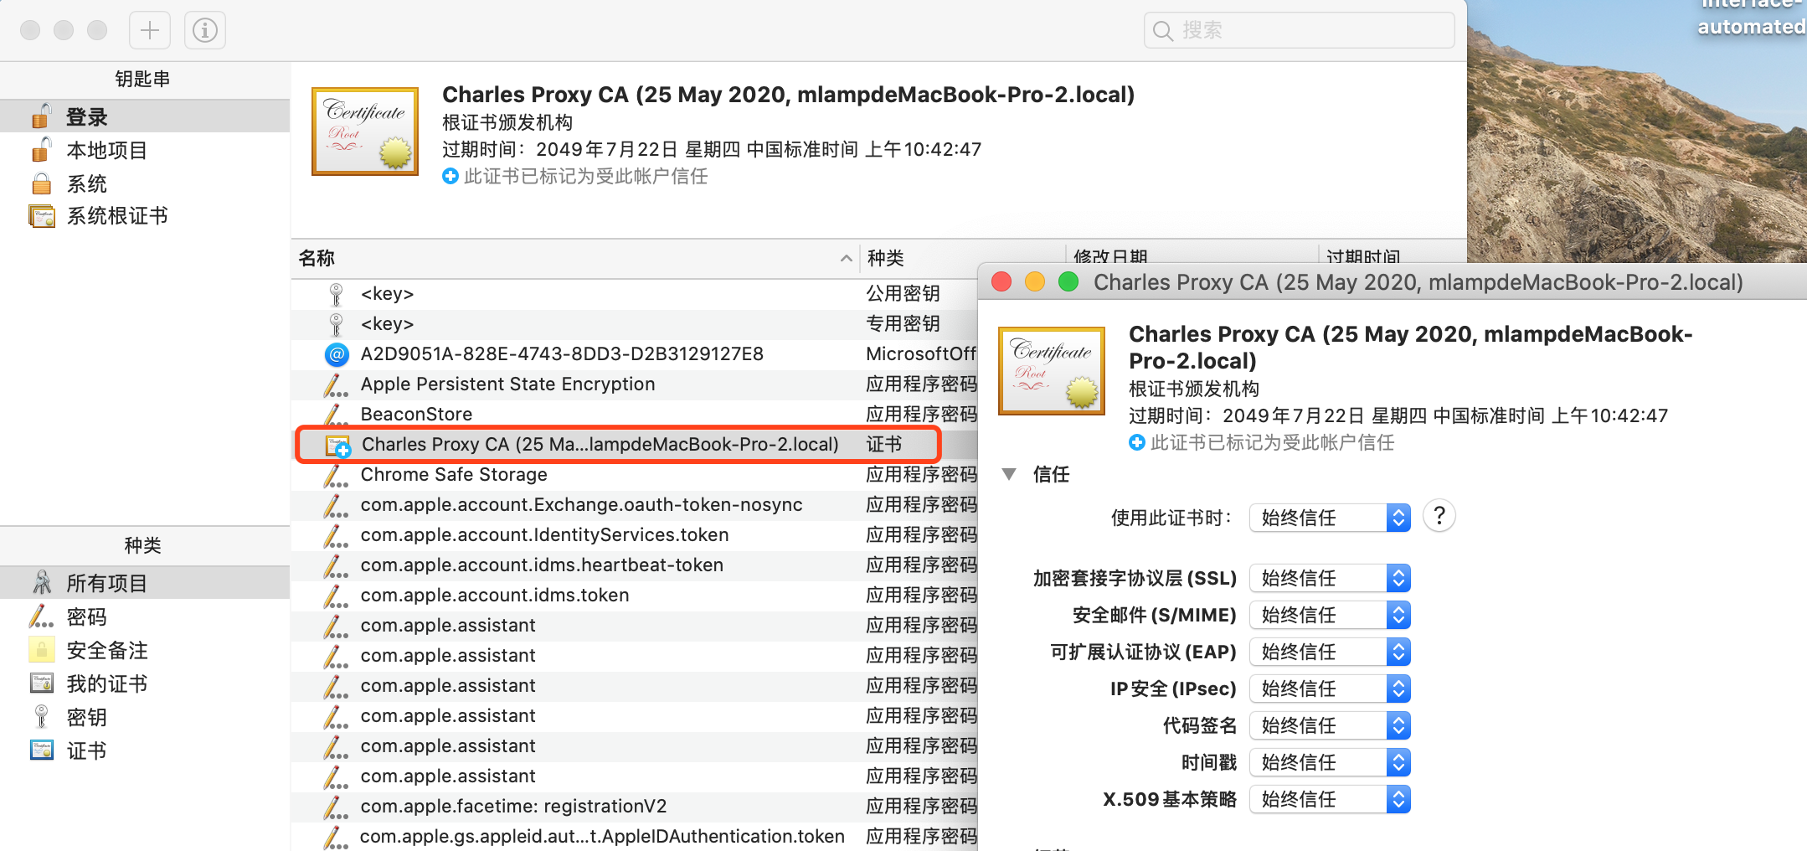Screen dimensions: 1807x851
Task: Click inside the 搜索 search field
Action: click(1298, 29)
